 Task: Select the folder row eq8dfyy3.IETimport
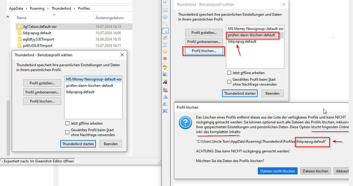point(74,39)
